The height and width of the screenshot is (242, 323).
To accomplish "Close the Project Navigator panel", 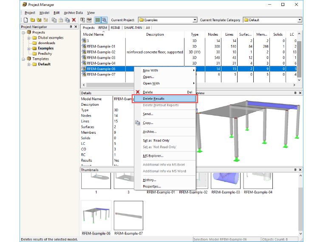I will point(76,27).
